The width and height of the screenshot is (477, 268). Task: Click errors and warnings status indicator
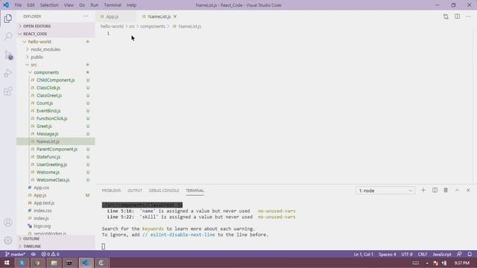click(x=51, y=254)
